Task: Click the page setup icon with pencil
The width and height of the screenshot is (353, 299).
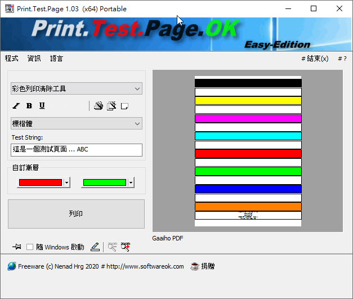Action: 111,106
